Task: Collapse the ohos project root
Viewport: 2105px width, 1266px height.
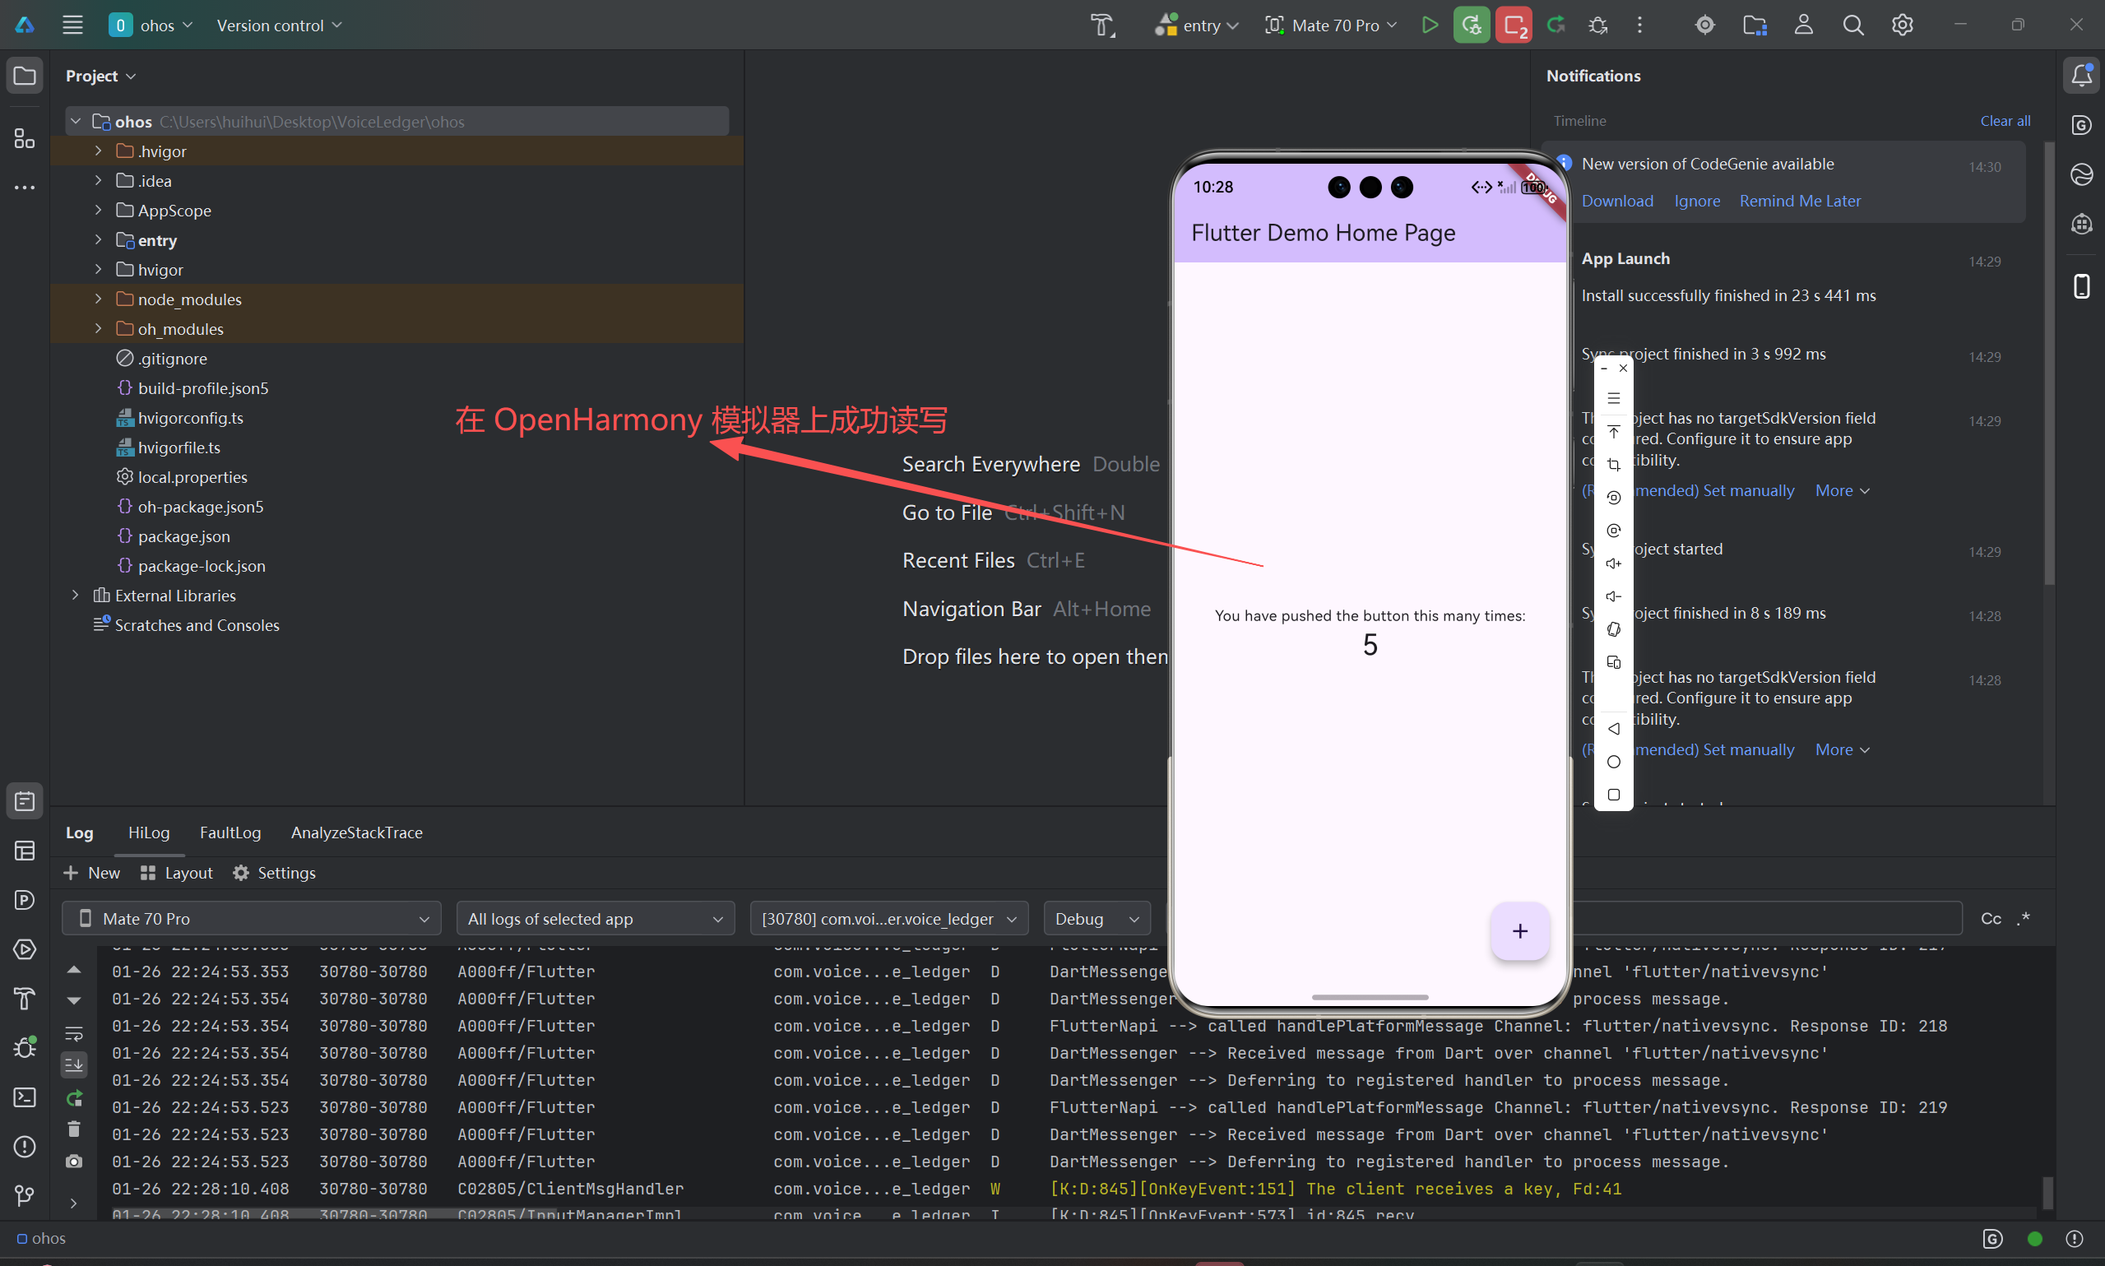Action: (x=76, y=121)
